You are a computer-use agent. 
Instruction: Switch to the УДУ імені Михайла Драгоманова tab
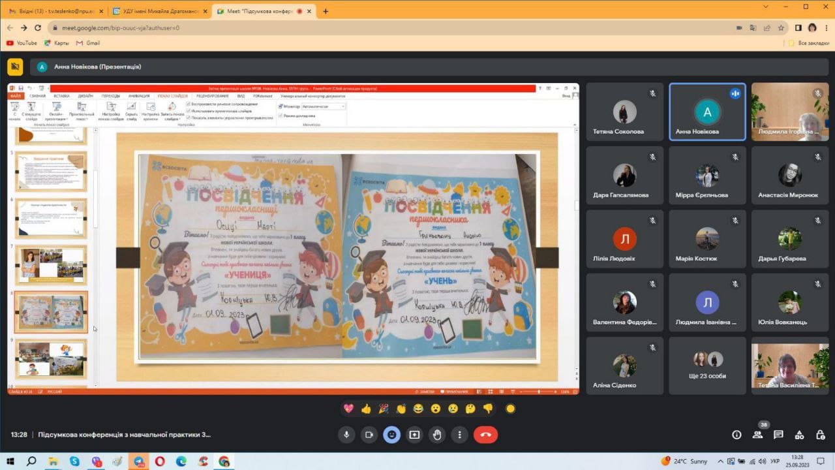[x=159, y=11]
